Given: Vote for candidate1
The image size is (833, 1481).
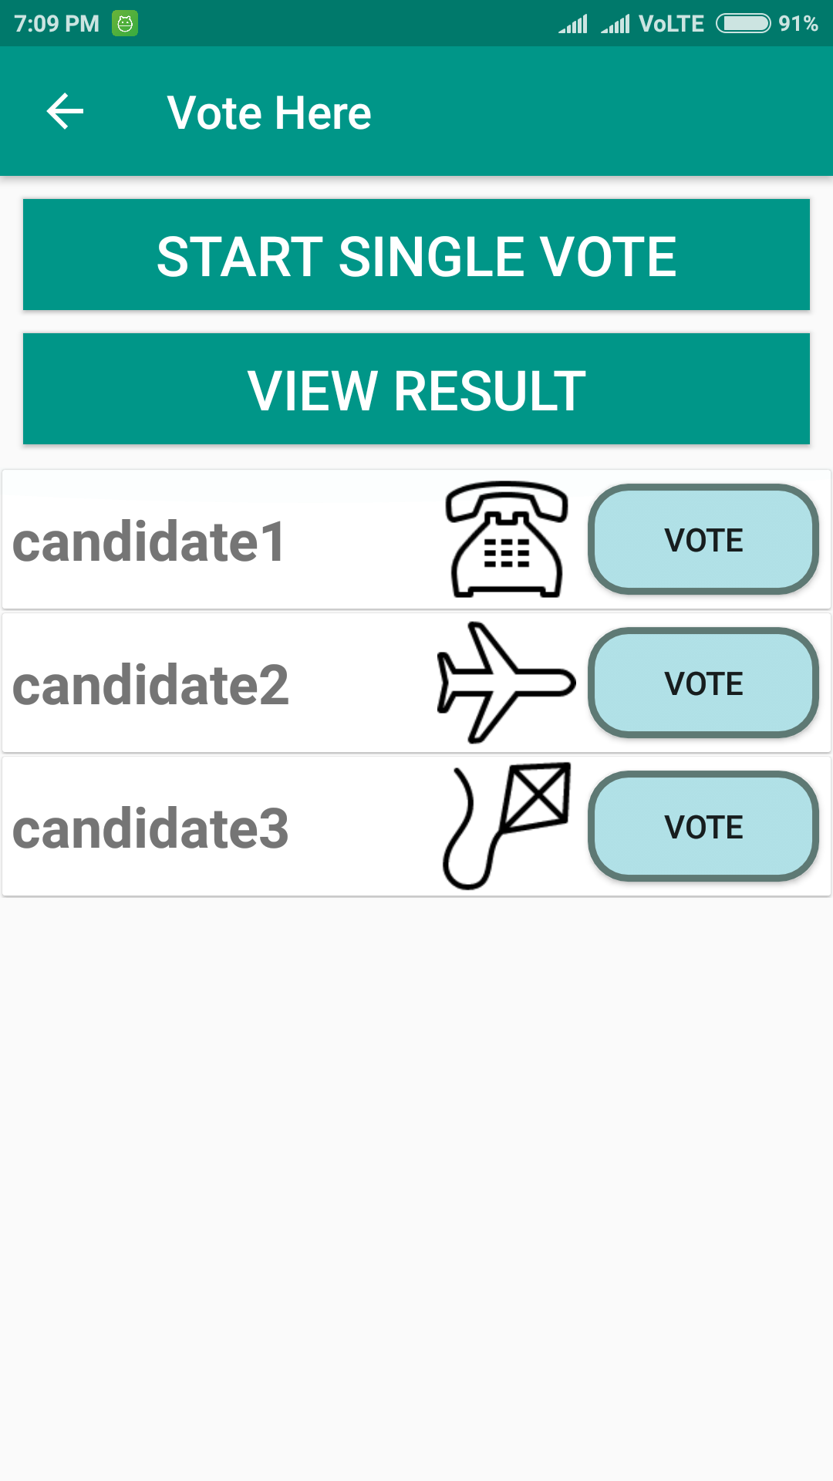Looking at the screenshot, I should click(703, 540).
